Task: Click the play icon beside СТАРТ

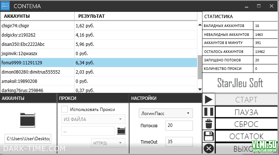Action: 209,100
